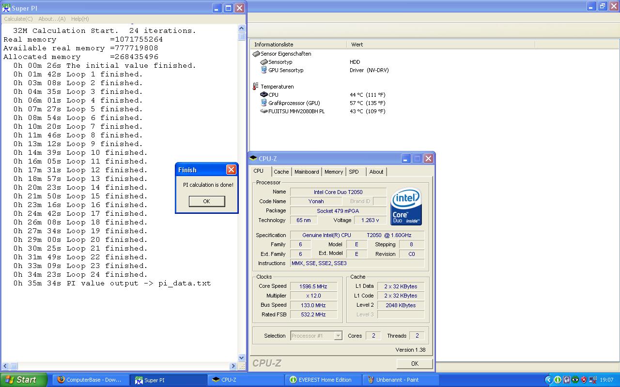Image resolution: width=620 pixels, height=387 pixels.
Task: Click the processor Name field Intel Core Duo T2050
Action: [338, 192]
